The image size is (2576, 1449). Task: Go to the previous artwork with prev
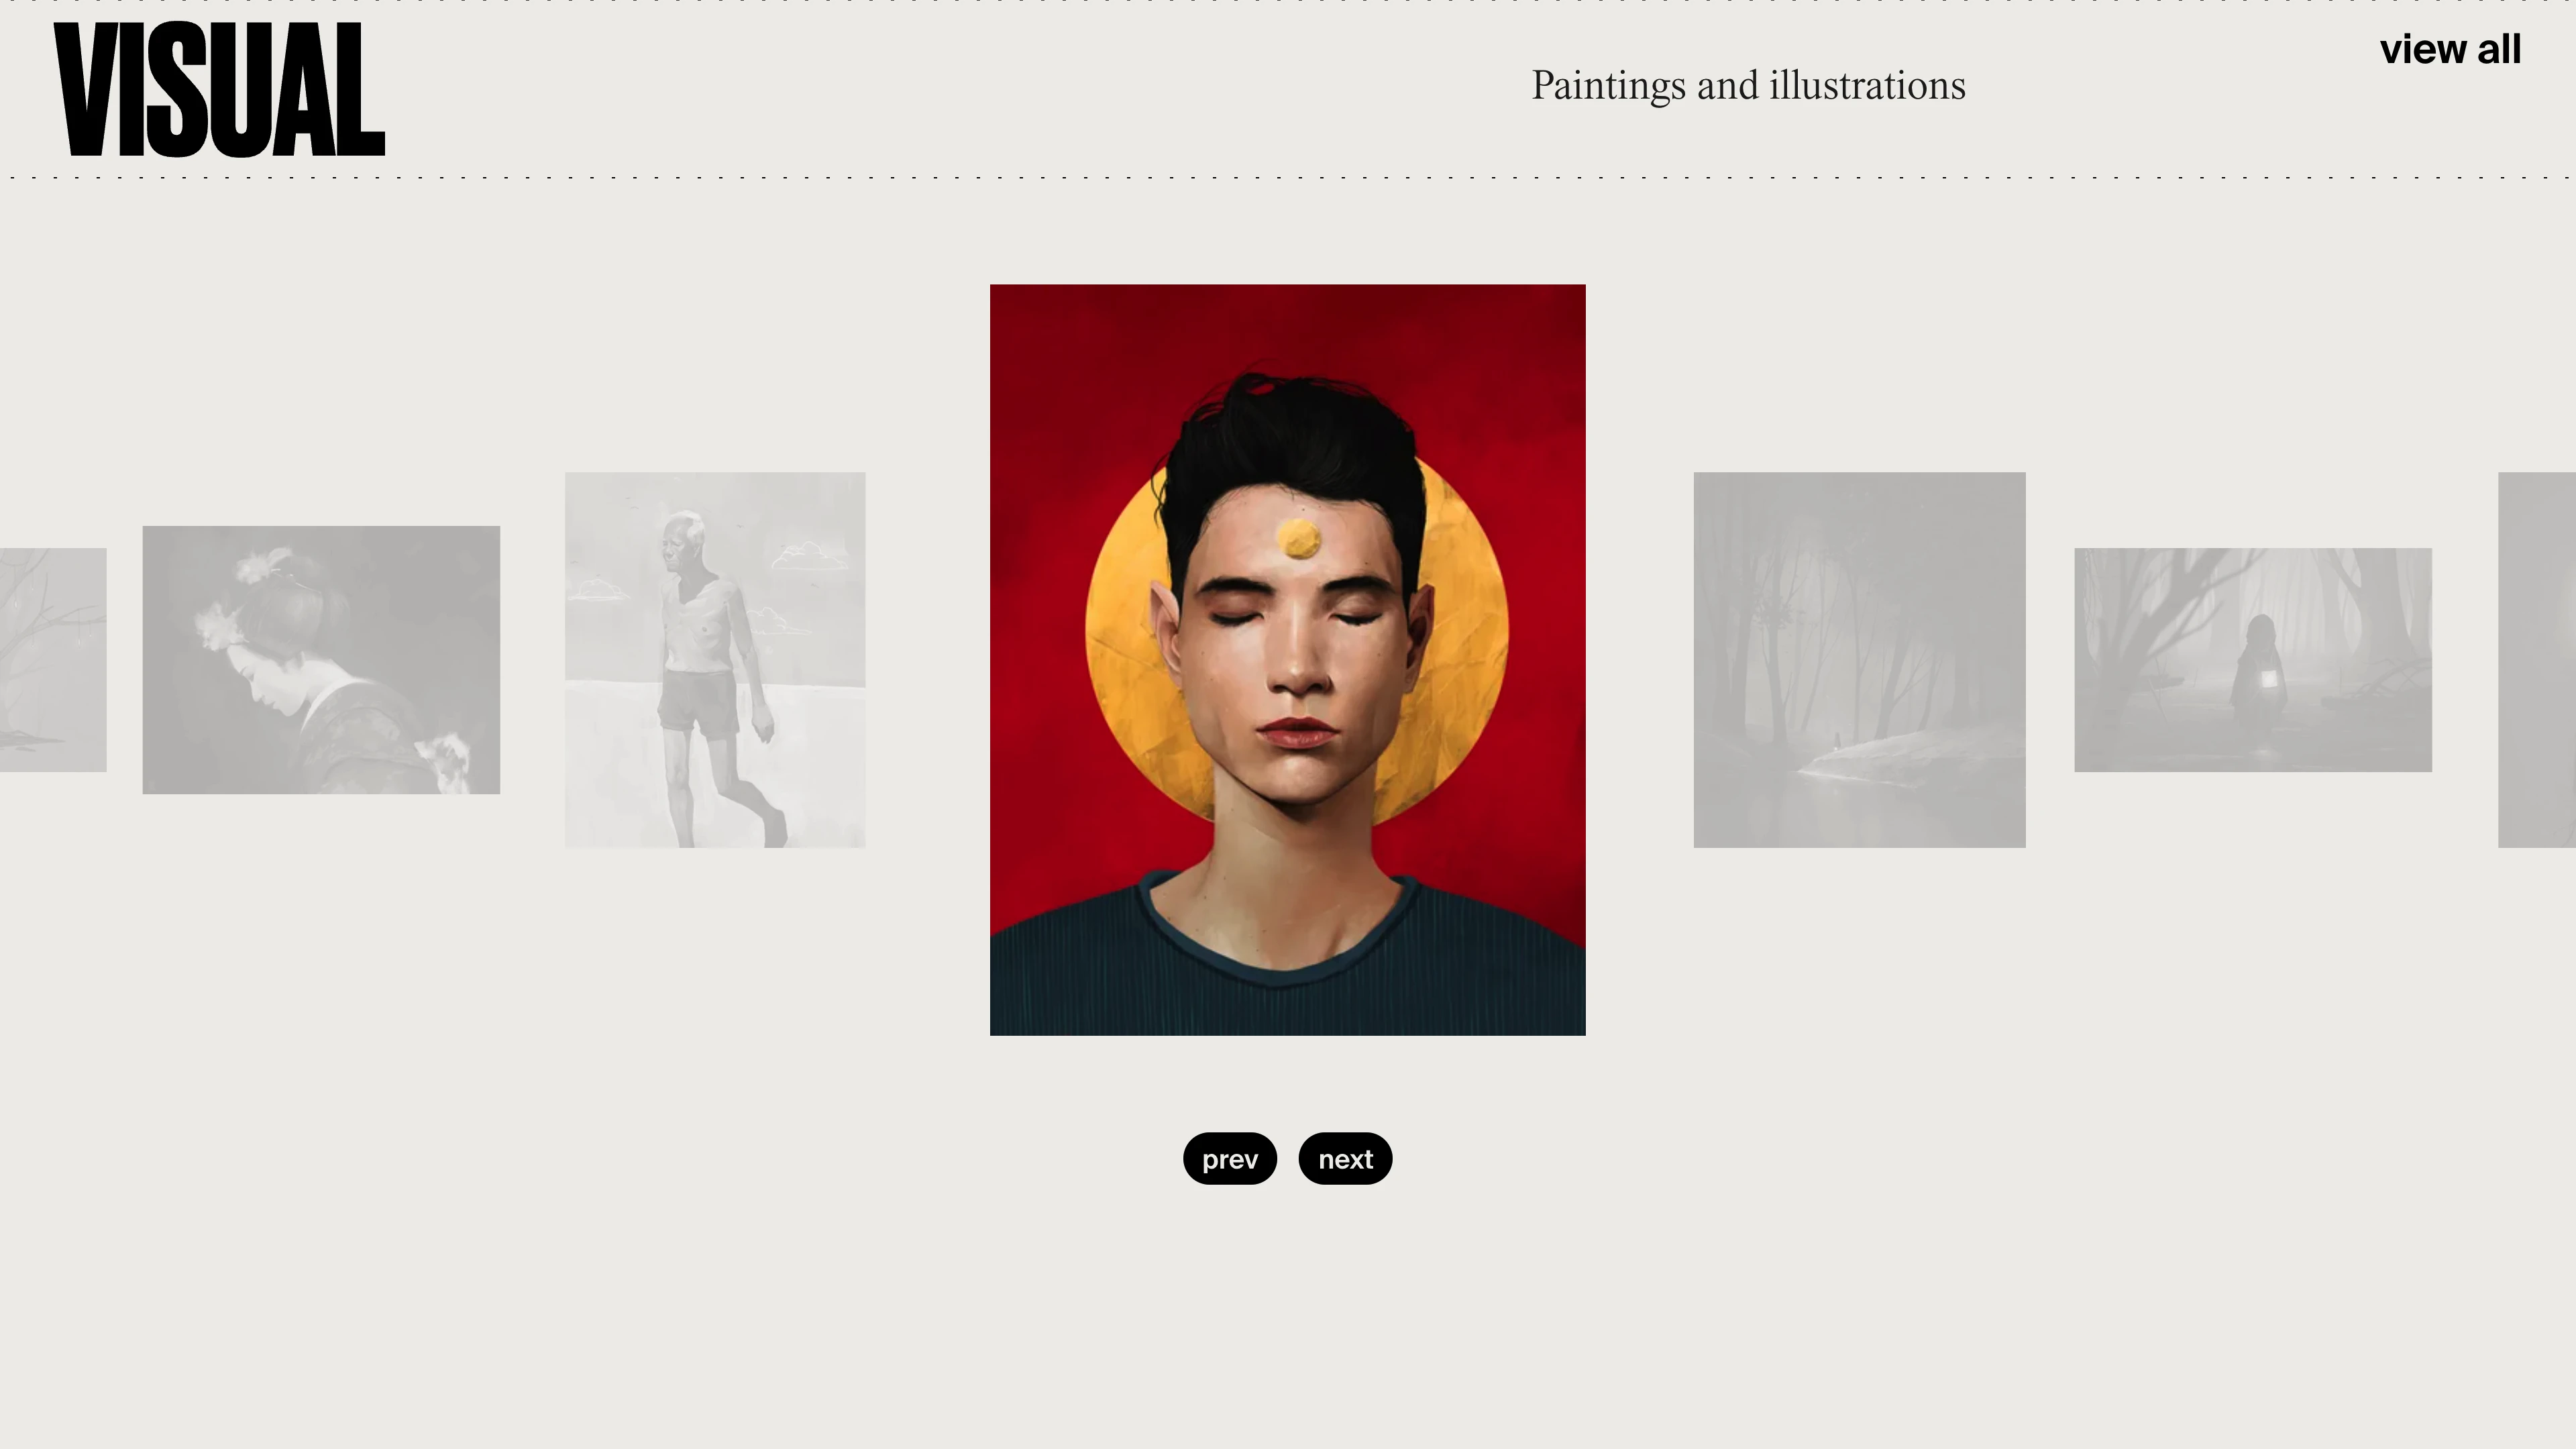[1229, 1159]
